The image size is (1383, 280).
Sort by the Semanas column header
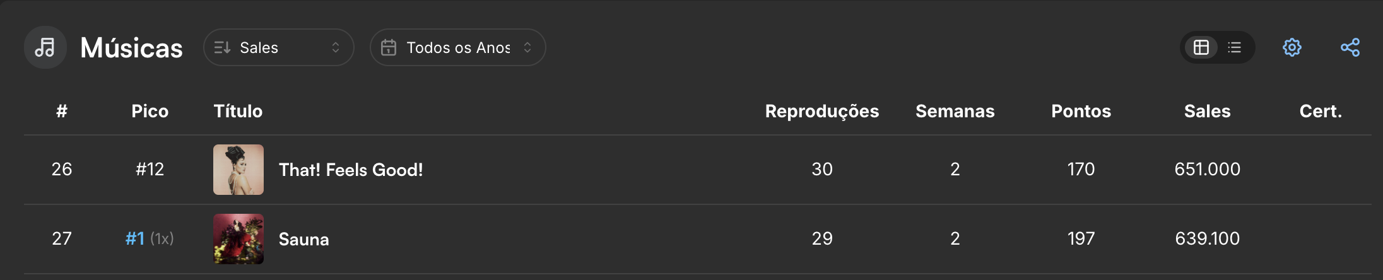(x=955, y=111)
